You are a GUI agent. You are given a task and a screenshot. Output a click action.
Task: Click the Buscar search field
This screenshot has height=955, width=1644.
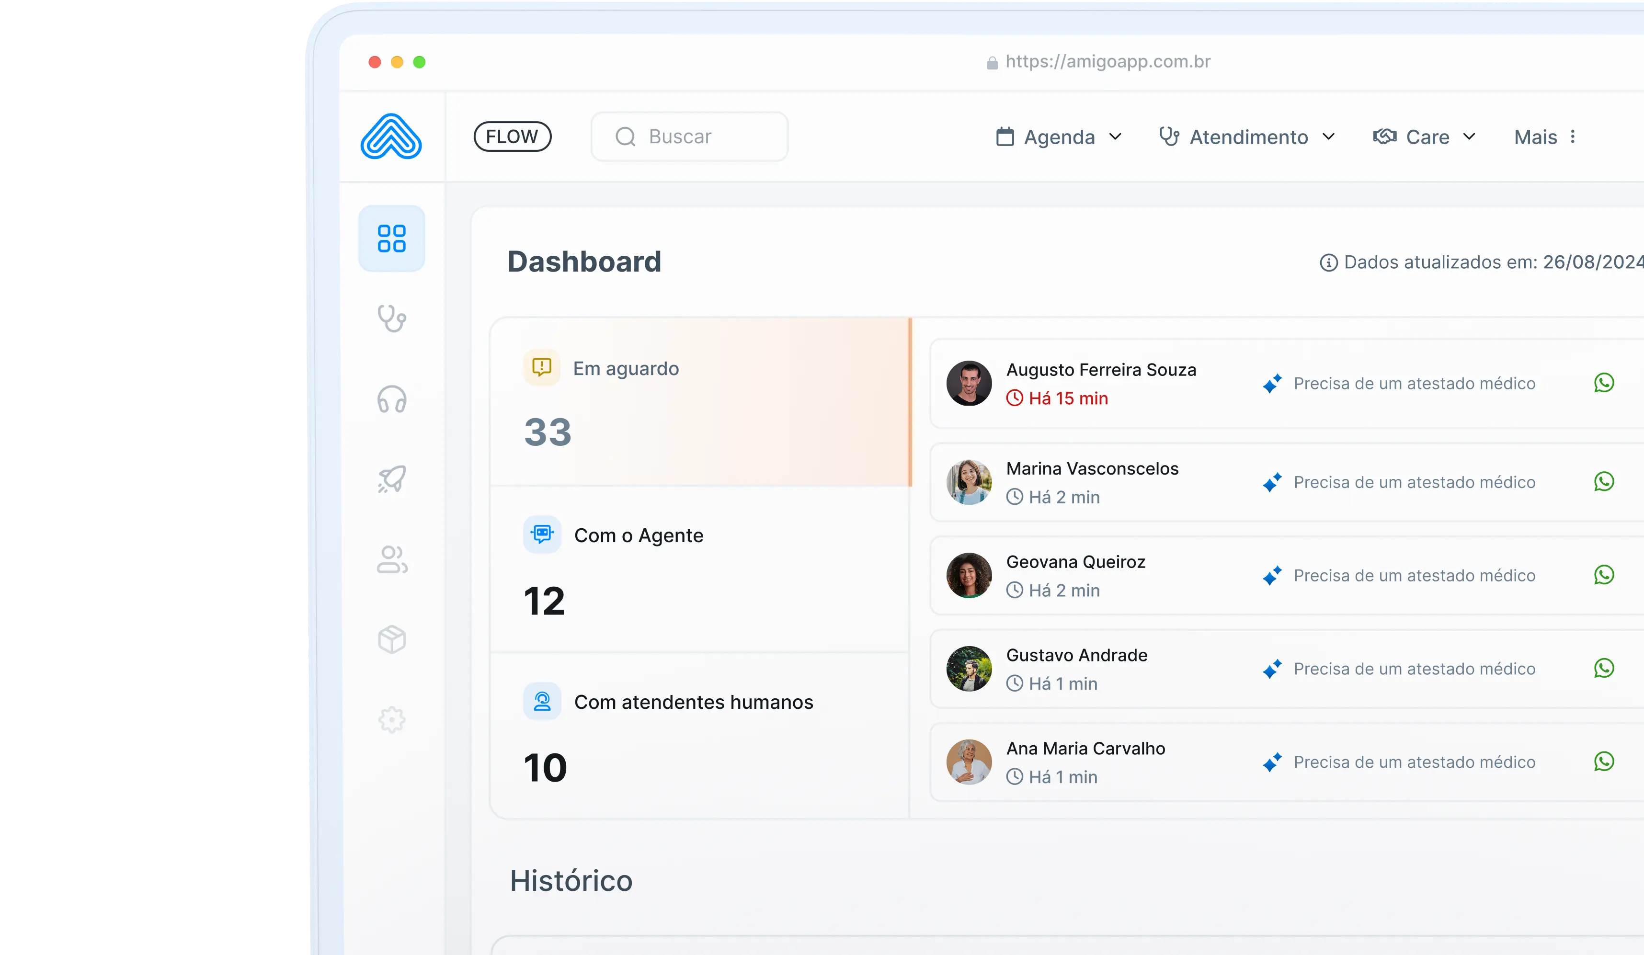click(x=690, y=136)
